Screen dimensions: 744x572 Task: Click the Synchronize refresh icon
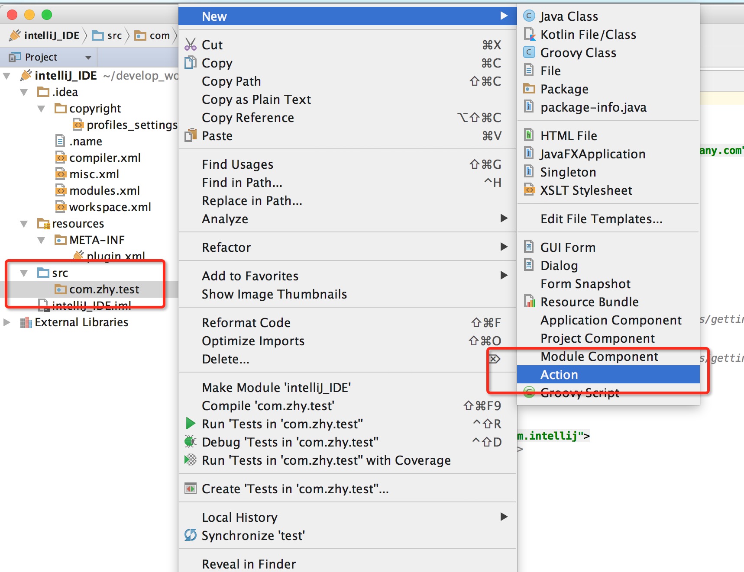[190, 535]
